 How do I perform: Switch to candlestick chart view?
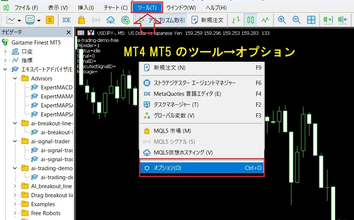coord(250,20)
